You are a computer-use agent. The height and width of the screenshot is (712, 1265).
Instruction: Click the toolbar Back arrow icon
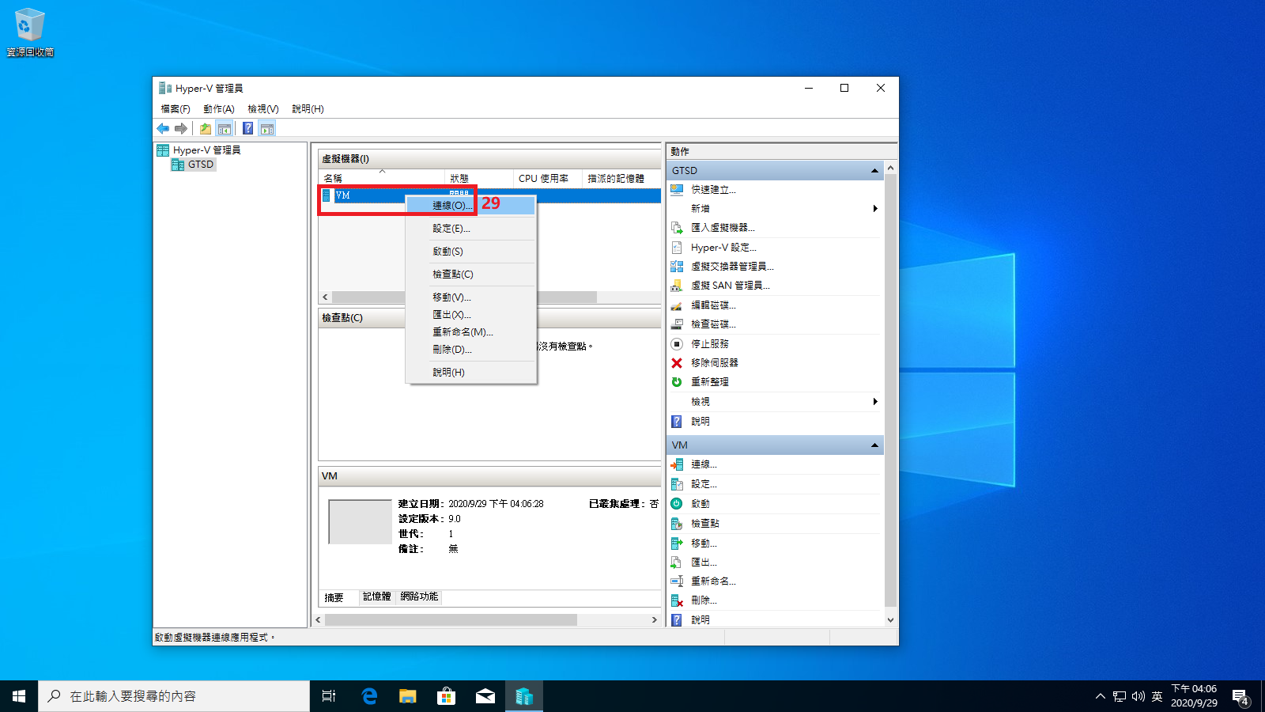163,128
